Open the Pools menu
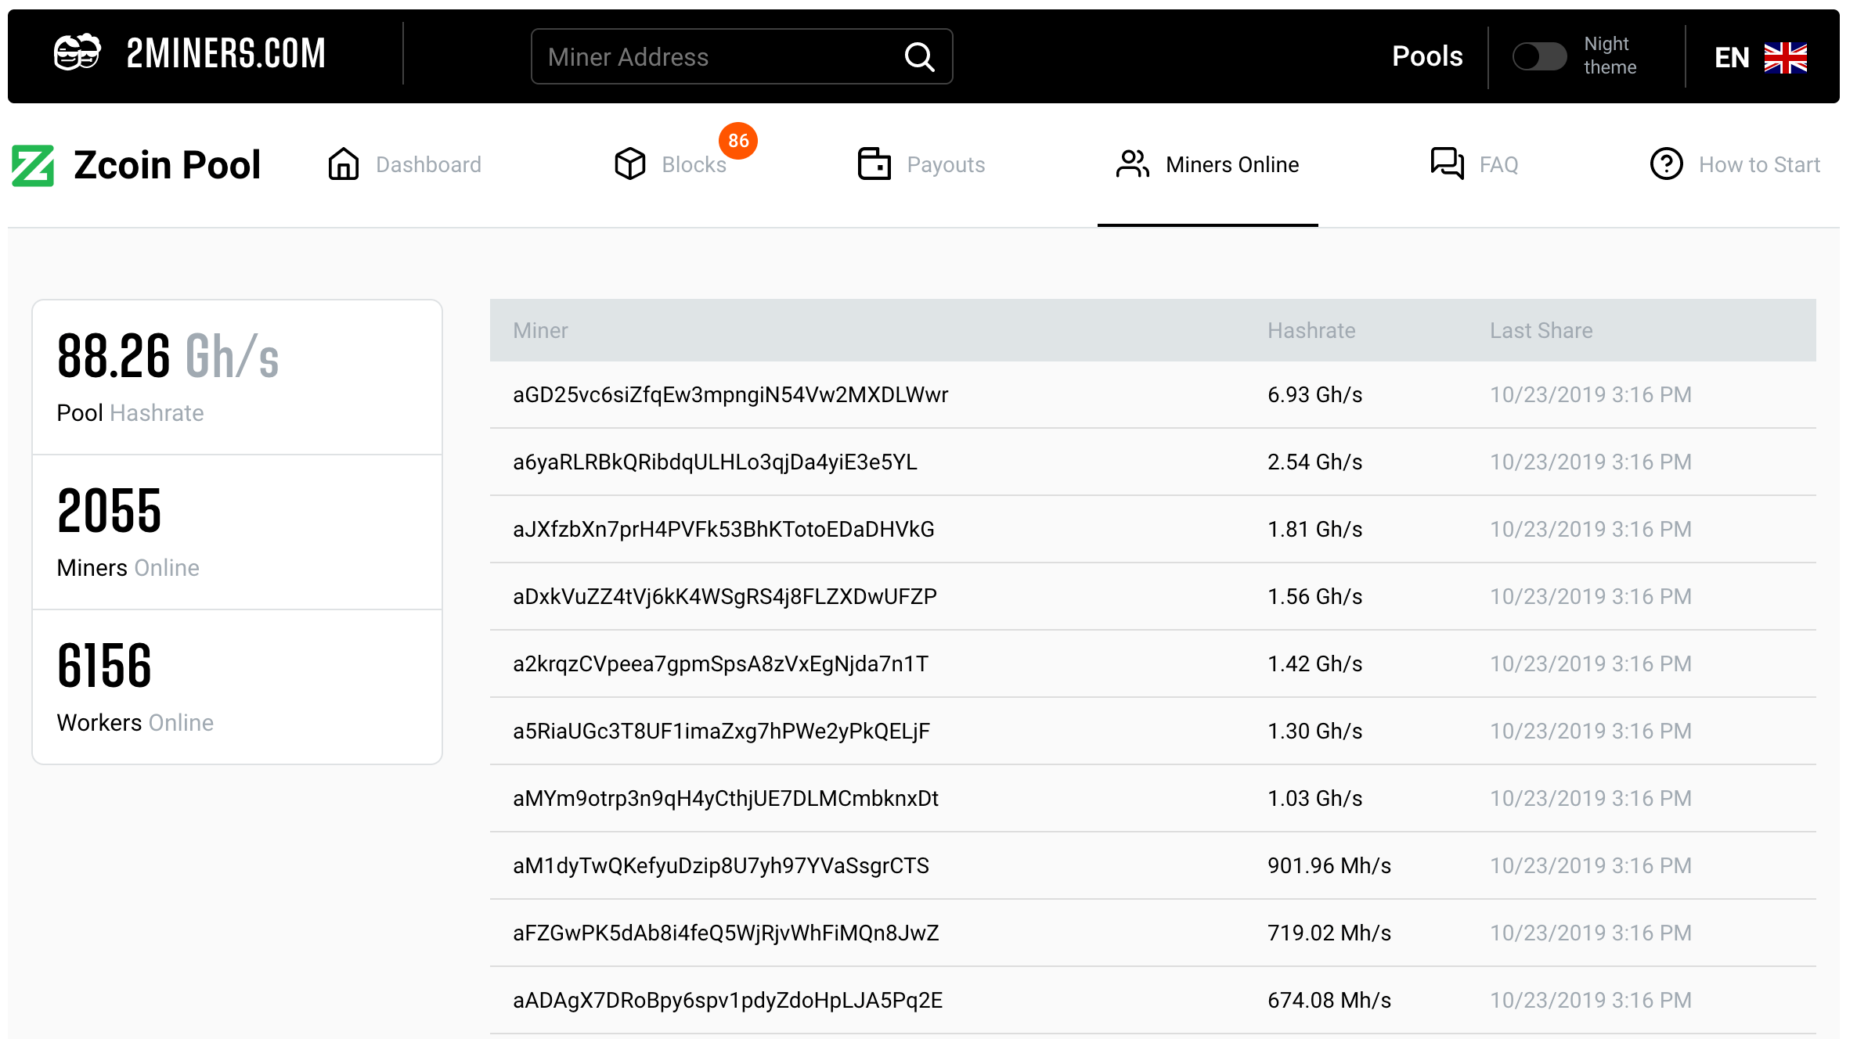Viewport: 1857px width, 1039px height. (x=1426, y=56)
